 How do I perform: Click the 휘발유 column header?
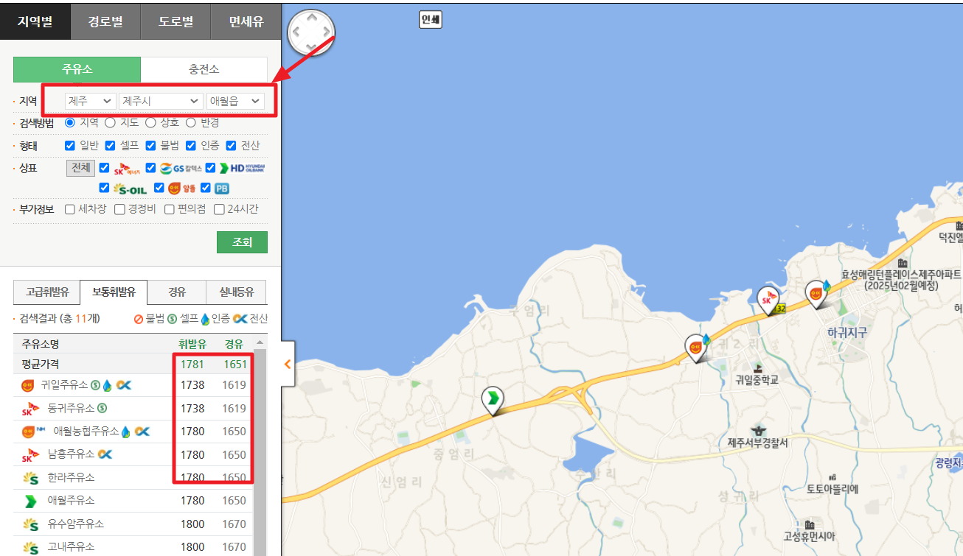192,344
